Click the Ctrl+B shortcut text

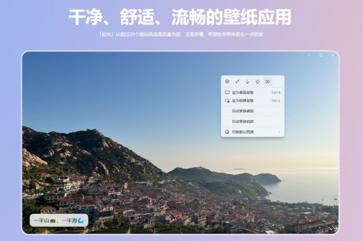pyautogui.click(x=276, y=92)
